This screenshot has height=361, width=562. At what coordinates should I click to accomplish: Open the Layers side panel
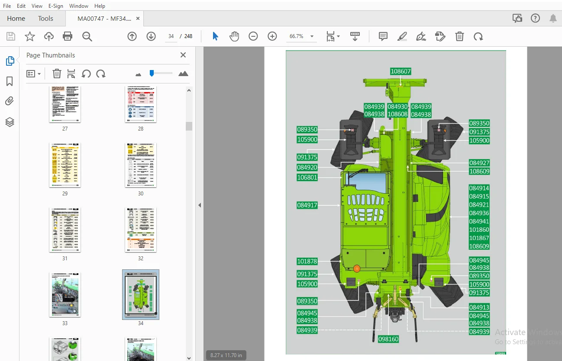point(10,122)
